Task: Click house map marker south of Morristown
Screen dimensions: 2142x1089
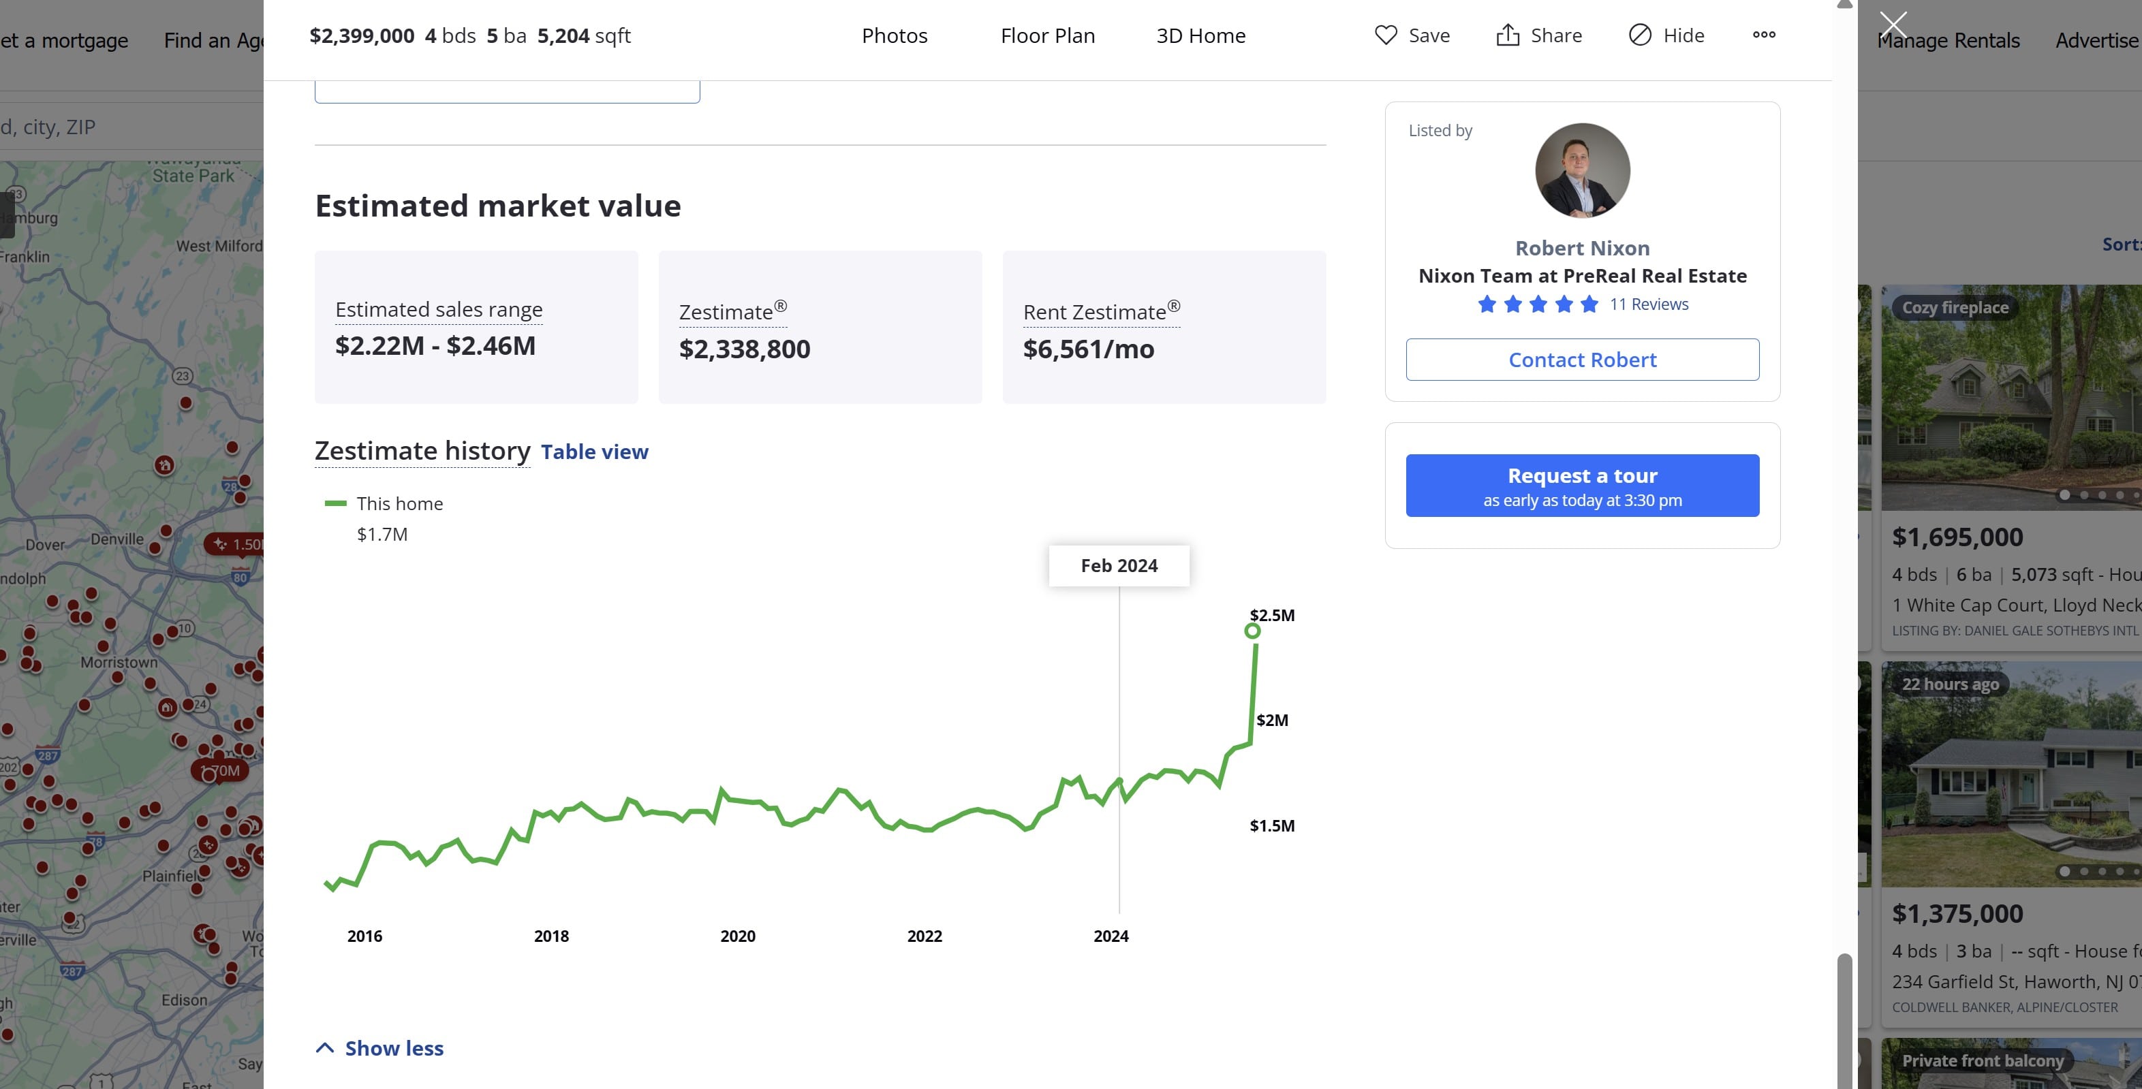Action: coord(167,708)
